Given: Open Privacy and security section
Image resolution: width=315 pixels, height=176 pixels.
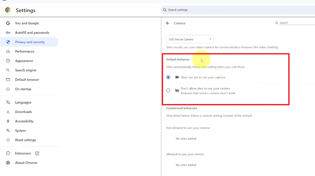Looking at the screenshot, I should 30,42.
